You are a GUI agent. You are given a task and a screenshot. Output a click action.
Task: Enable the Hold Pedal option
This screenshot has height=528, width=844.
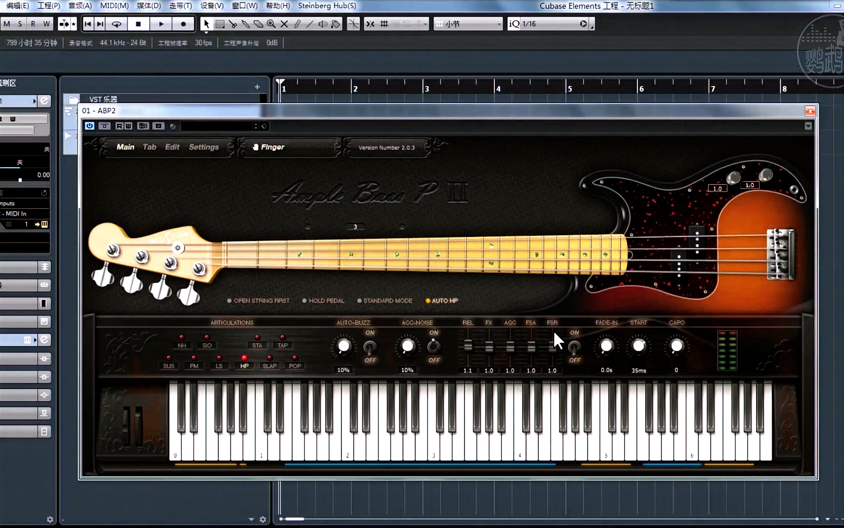tap(323, 301)
